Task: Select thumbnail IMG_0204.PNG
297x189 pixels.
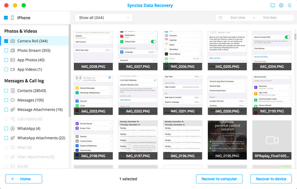Action: coord(272,51)
